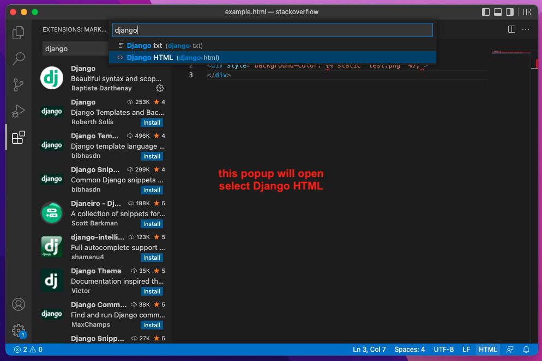The width and height of the screenshot is (542, 361).
Task: Open editor More Actions ellipsis
Action: 526,29
